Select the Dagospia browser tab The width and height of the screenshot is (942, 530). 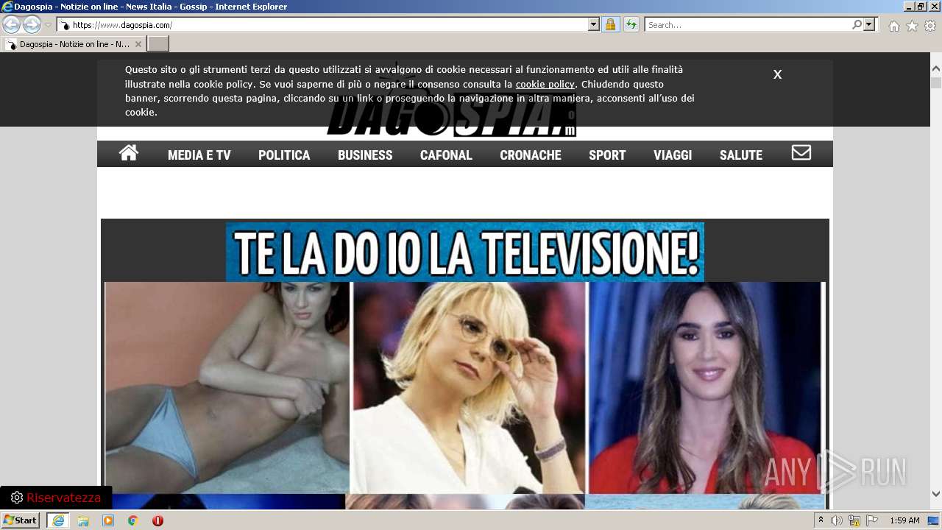(72, 44)
